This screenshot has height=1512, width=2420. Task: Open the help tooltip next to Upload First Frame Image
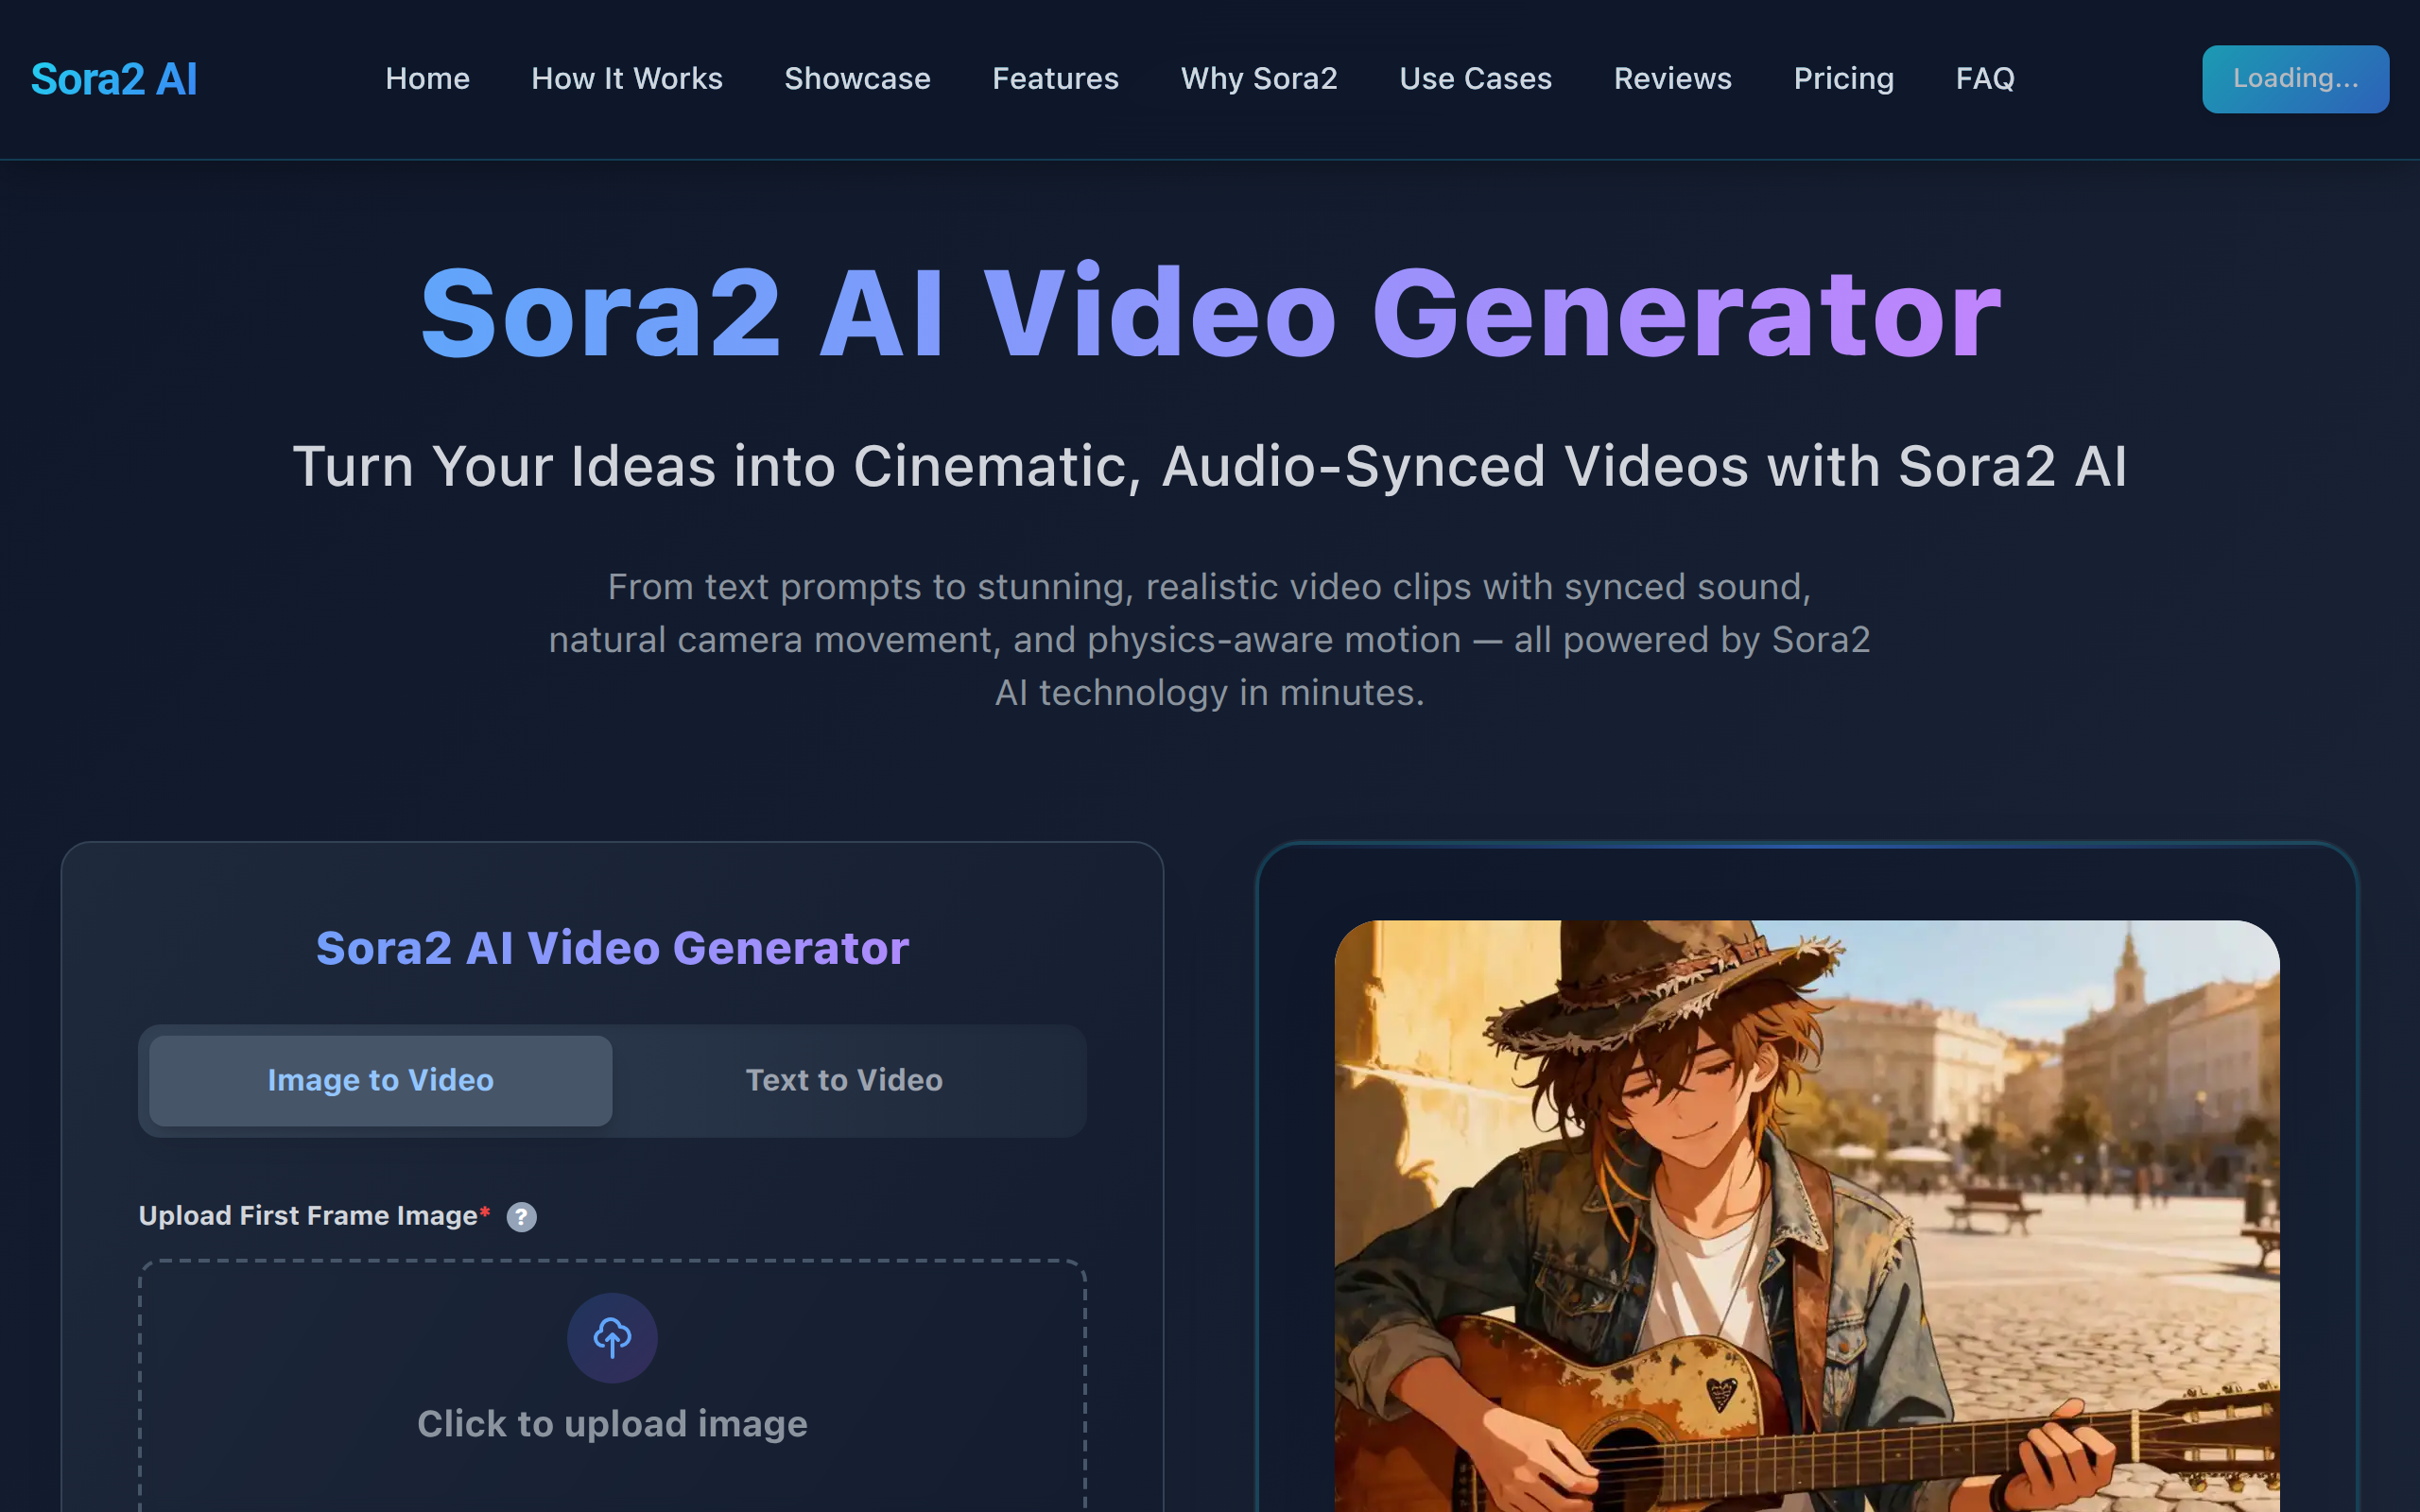point(522,1217)
